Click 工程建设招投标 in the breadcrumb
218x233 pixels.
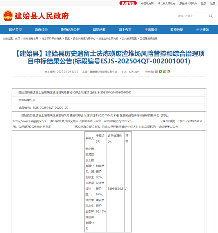coord(149,38)
